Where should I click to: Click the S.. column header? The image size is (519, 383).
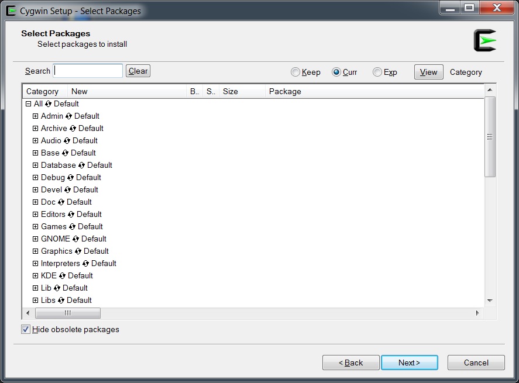tap(211, 91)
